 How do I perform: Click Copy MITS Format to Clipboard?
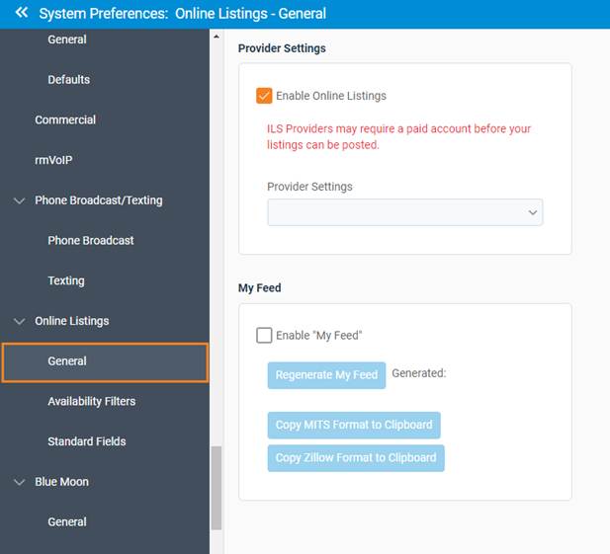click(354, 425)
